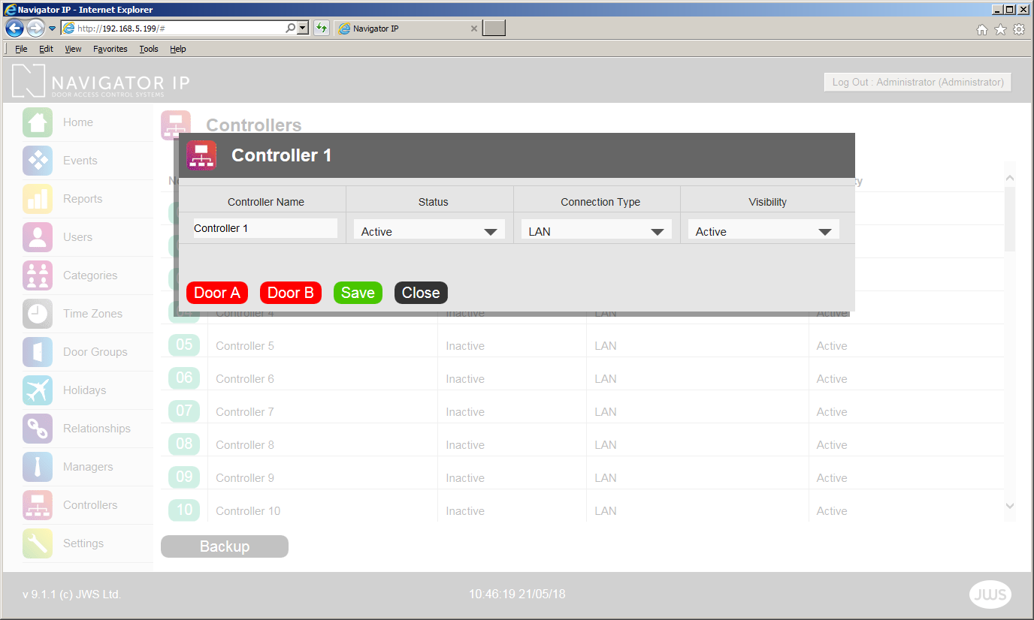
Task: Select the 05 controller number badge
Action: click(x=184, y=345)
